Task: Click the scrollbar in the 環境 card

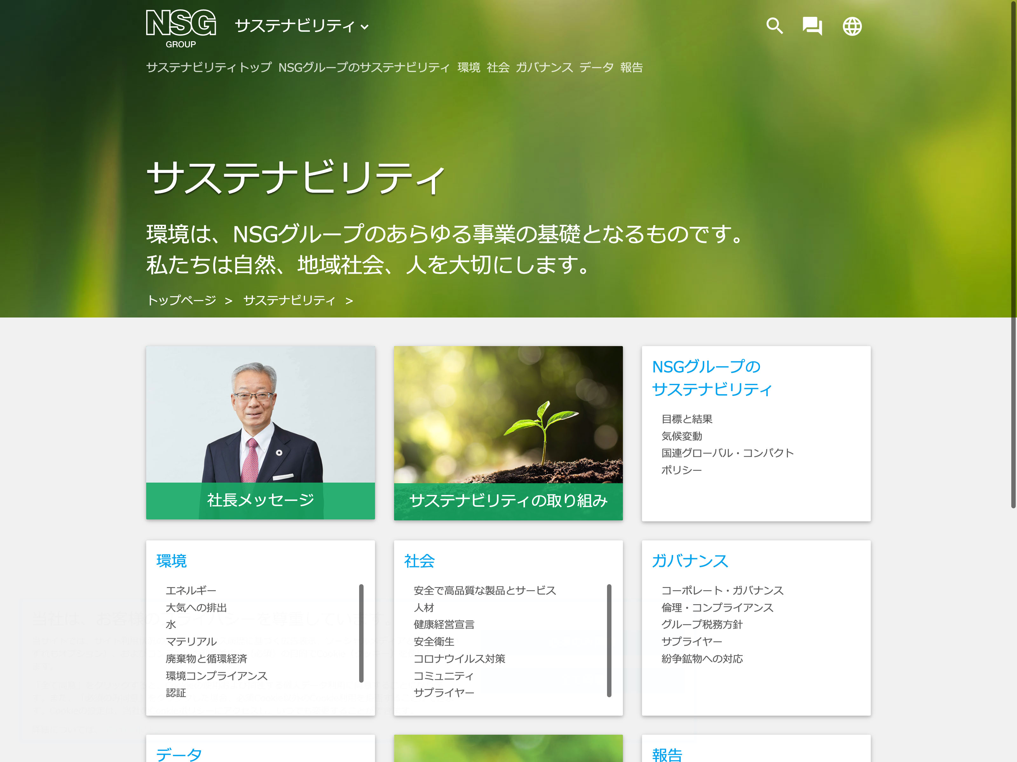Action: [x=361, y=633]
